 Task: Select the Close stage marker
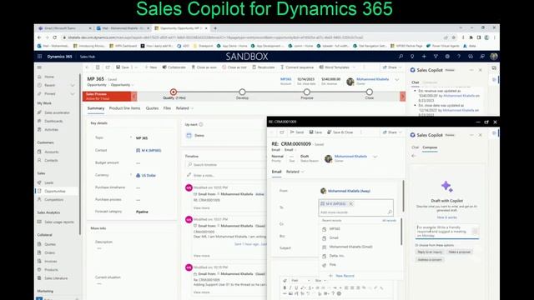pos(369,92)
